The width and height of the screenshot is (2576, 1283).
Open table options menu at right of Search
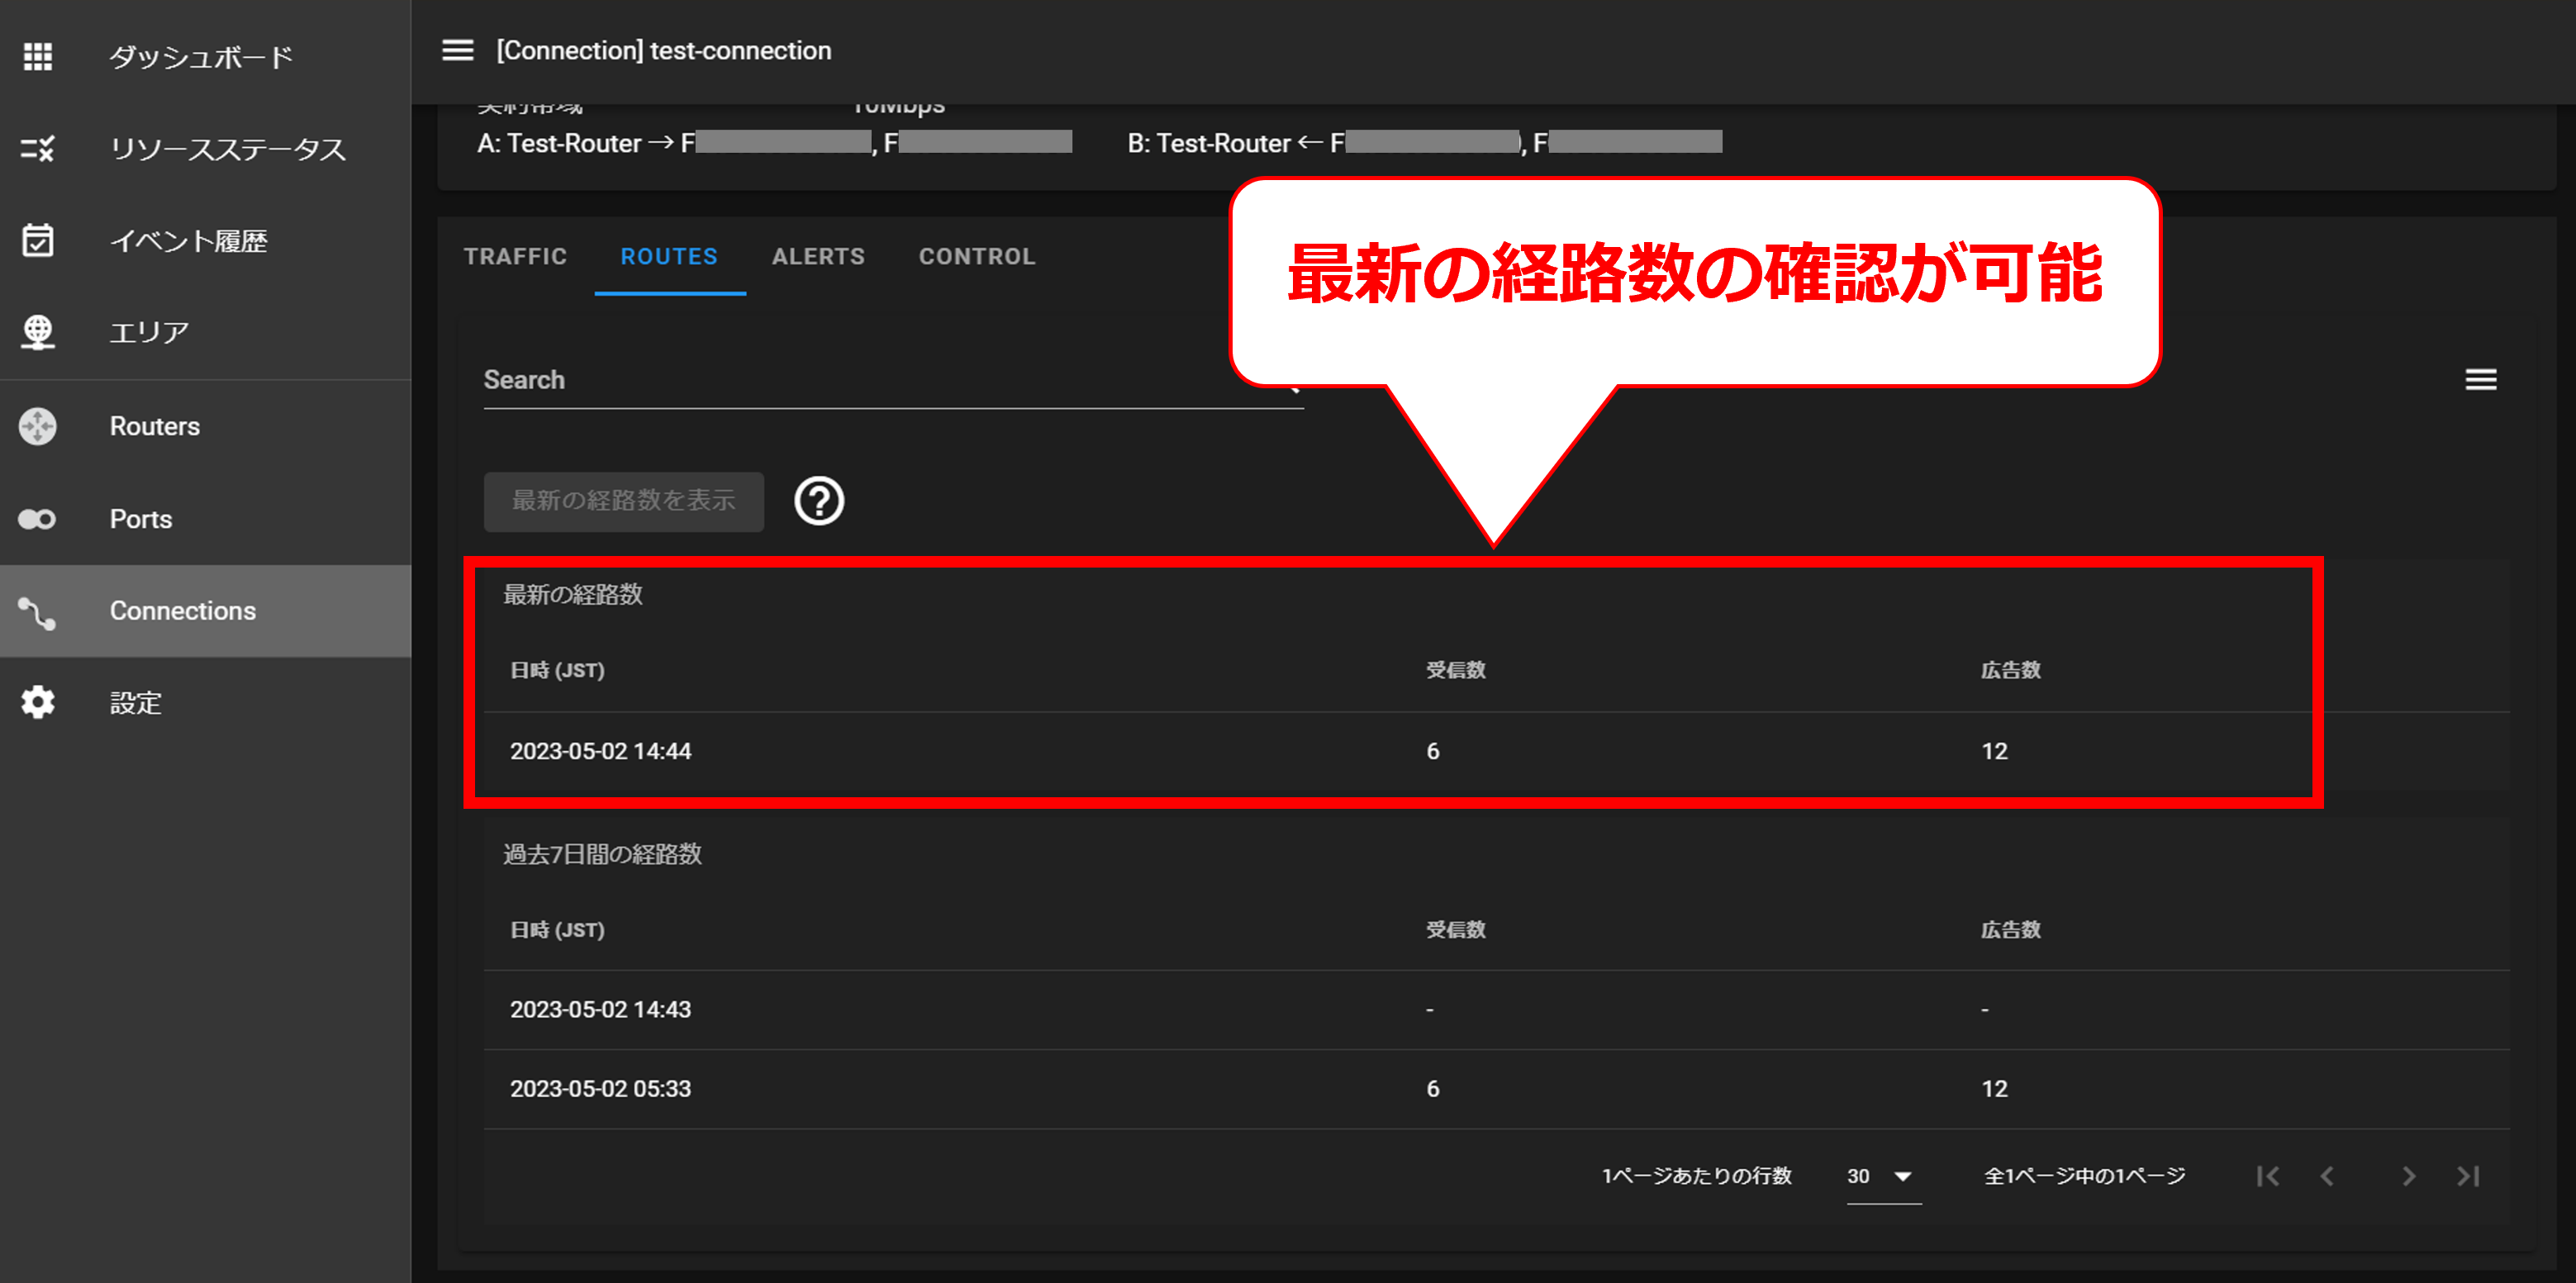coord(2480,380)
